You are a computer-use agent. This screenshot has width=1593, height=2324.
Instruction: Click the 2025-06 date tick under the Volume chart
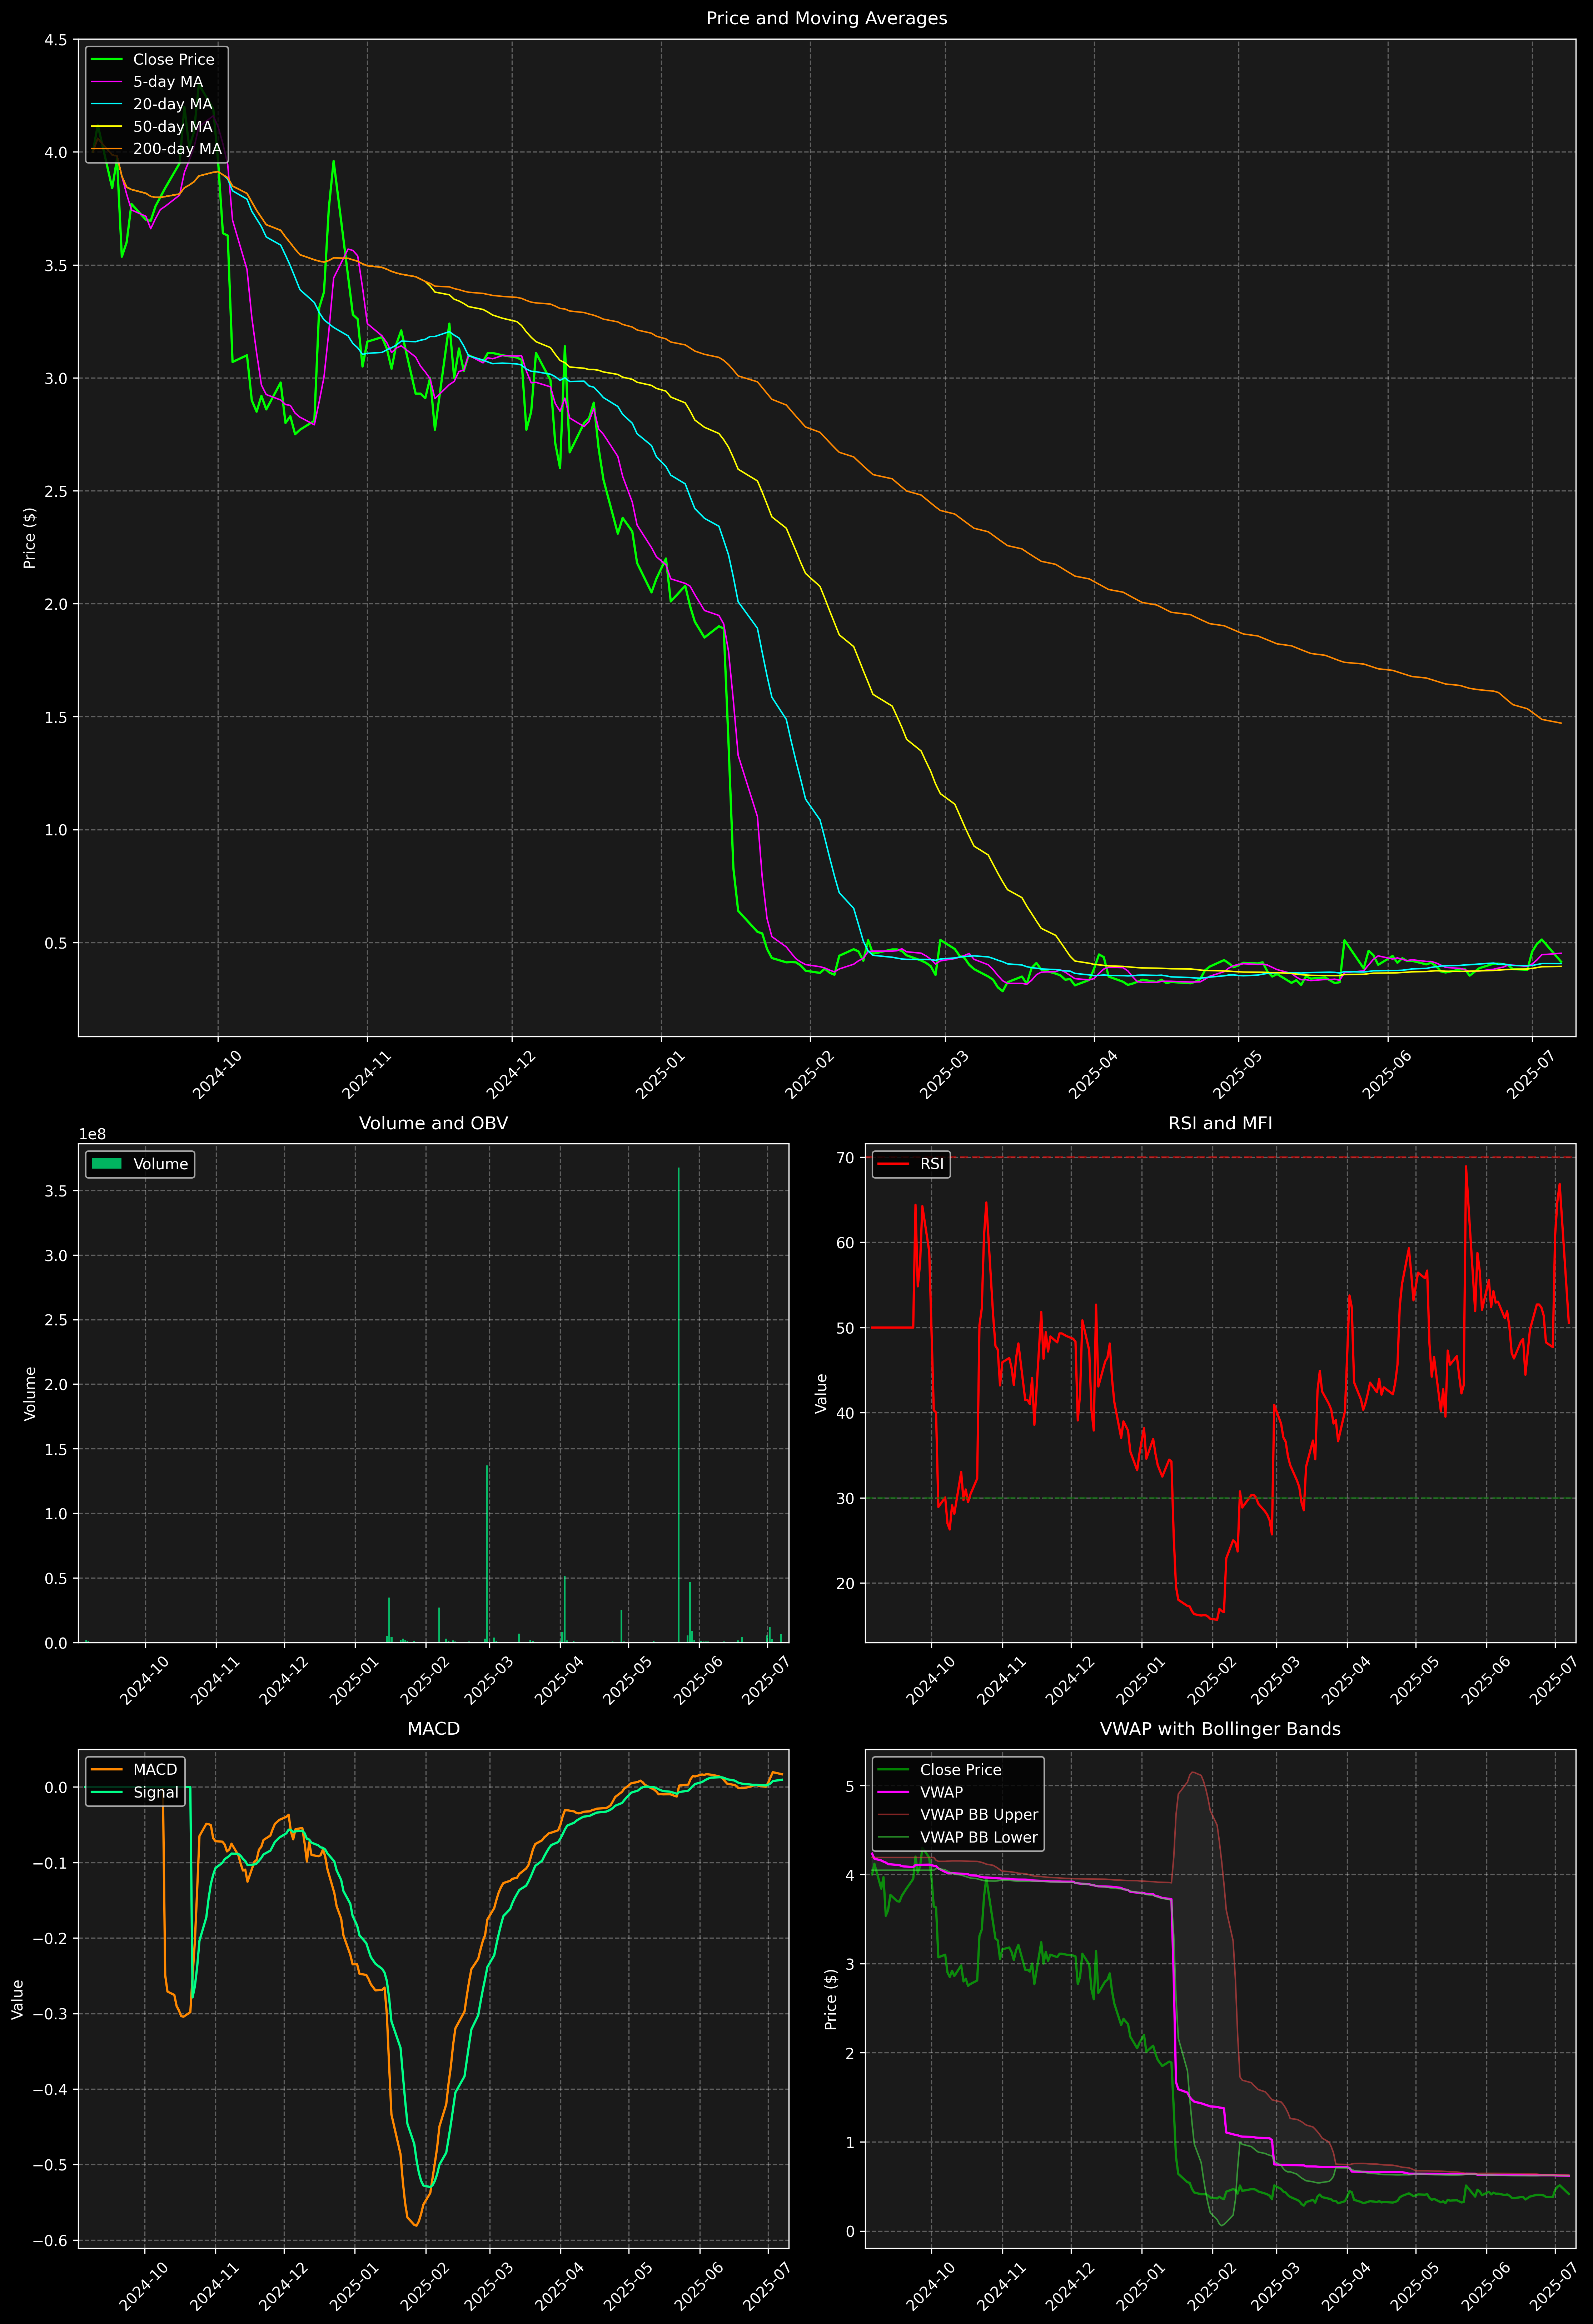coord(698,1681)
